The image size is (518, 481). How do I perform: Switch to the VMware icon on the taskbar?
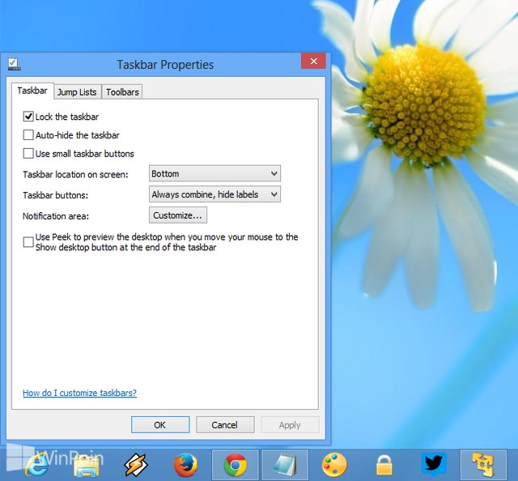(483, 465)
